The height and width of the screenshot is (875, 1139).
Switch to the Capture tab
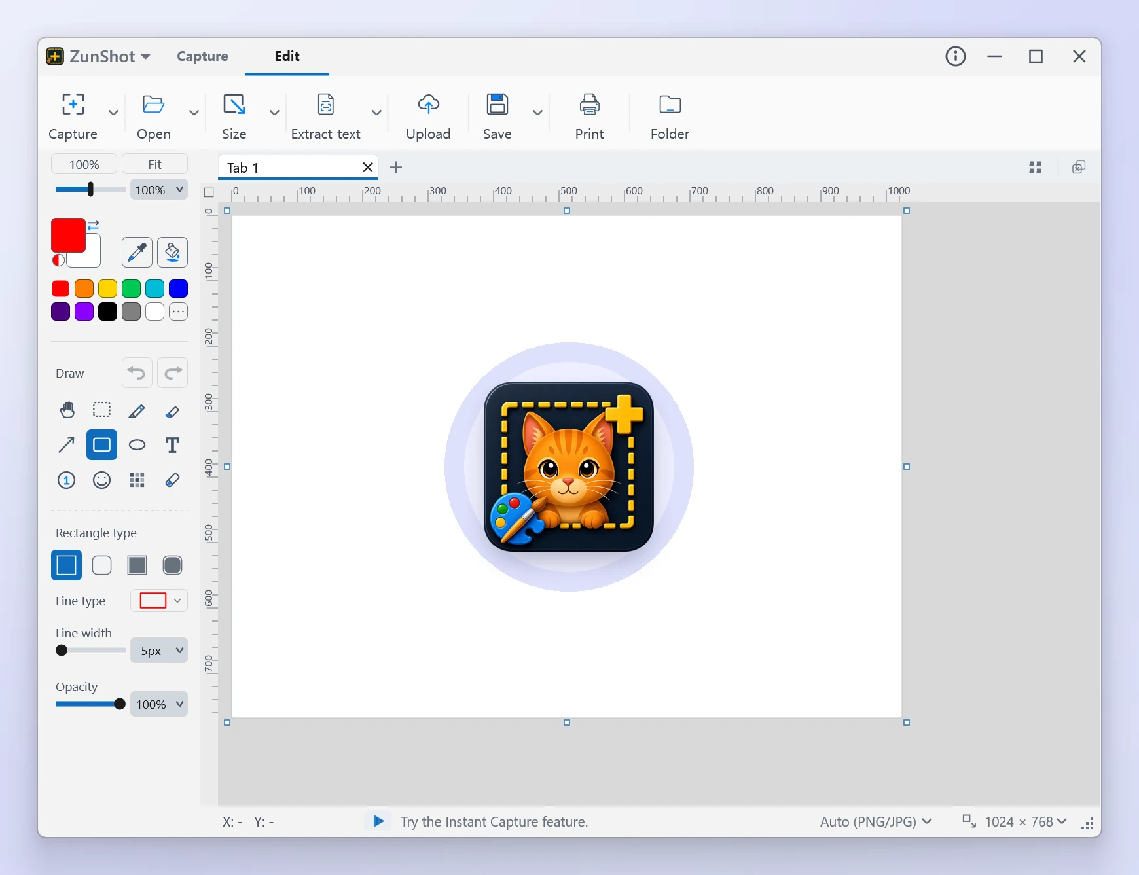pyautogui.click(x=202, y=56)
